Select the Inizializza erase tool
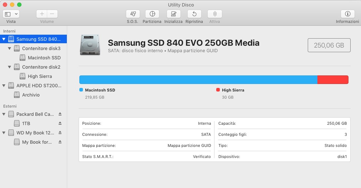This screenshot has width=361, height=188. 174,14
